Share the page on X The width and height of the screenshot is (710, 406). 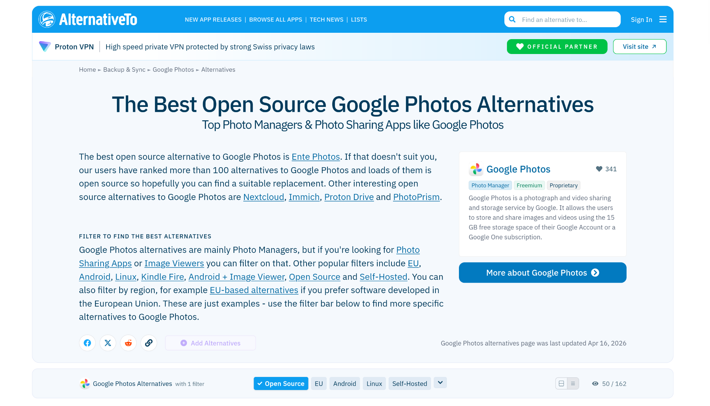[108, 343]
